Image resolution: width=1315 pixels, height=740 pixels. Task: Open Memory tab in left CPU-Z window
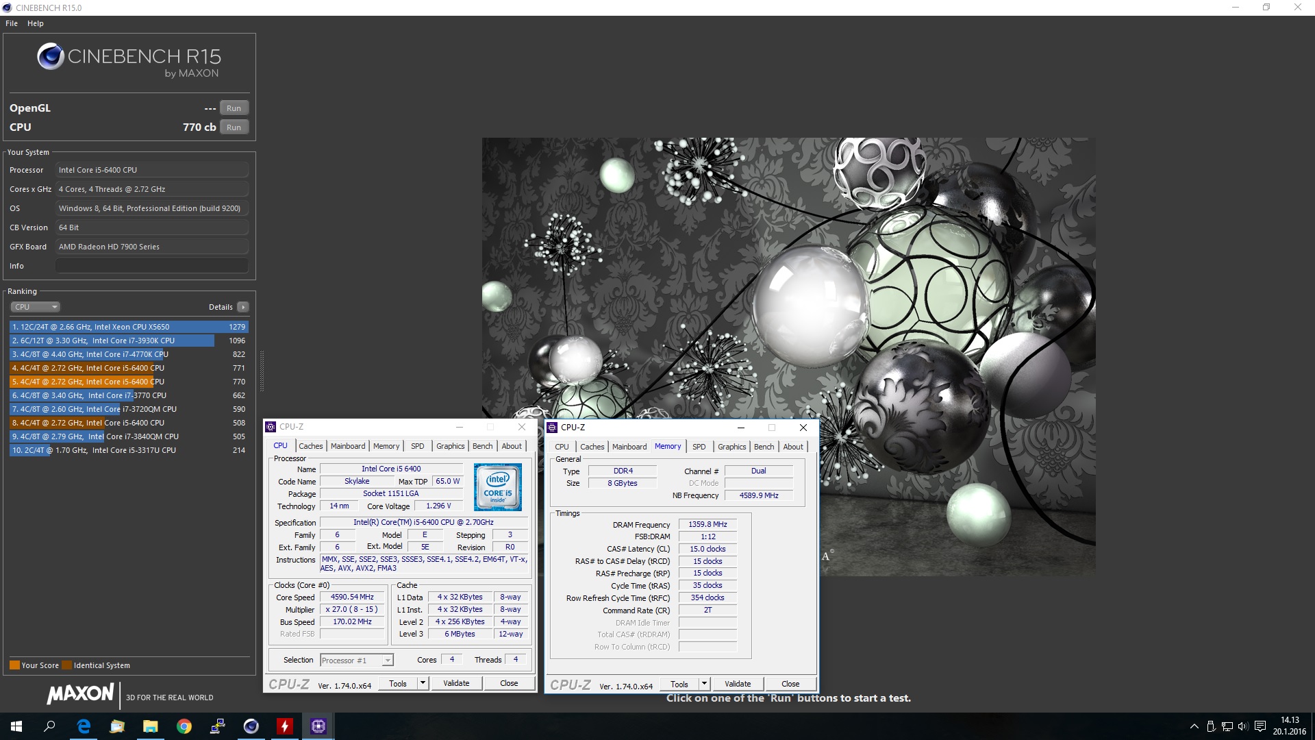point(386,446)
